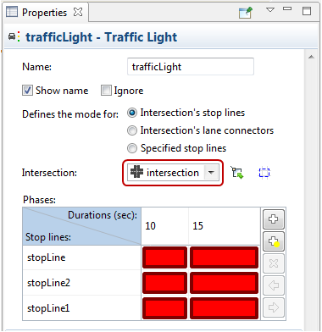Click the scrollbar up arrow in Properties

pyautogui.click(x=311, y=57)
